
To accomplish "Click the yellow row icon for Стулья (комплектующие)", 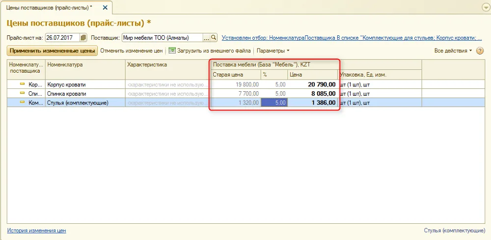I will click(x=22, y=102).
